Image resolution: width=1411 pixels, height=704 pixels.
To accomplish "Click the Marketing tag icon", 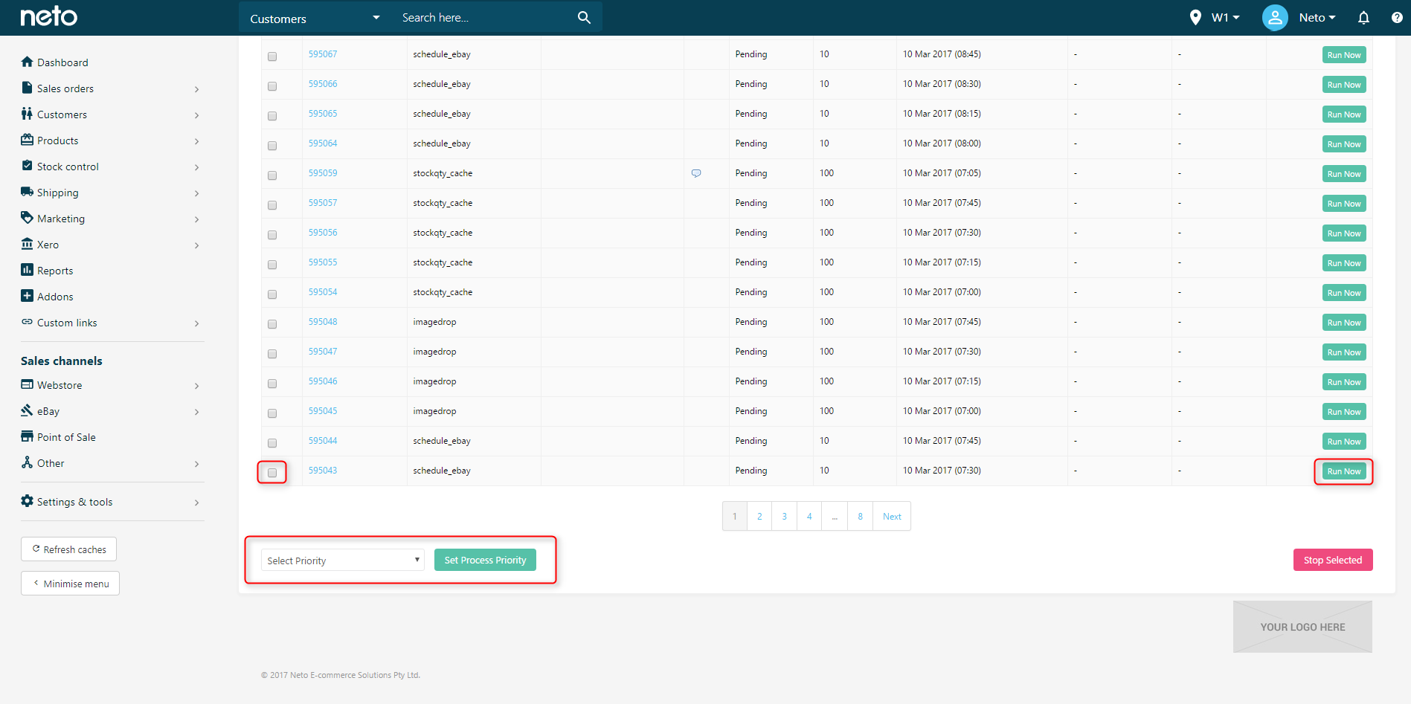I will [x=28, y=218].
